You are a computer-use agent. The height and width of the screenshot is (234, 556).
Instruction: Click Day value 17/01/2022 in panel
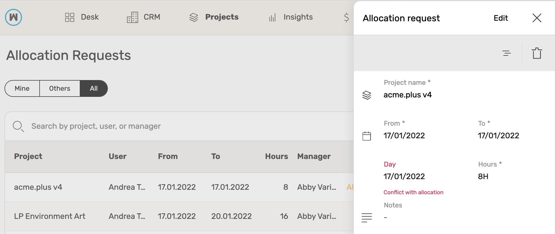pos(404,177)
